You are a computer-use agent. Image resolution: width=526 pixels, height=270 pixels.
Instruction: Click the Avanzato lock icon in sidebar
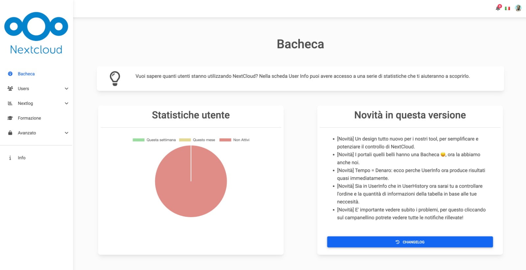point(10,133)
